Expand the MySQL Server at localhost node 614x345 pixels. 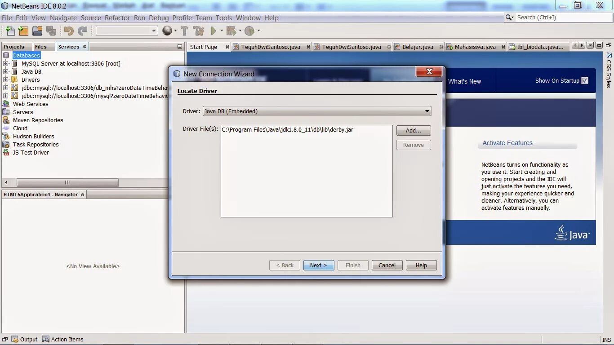pos(6,63)
